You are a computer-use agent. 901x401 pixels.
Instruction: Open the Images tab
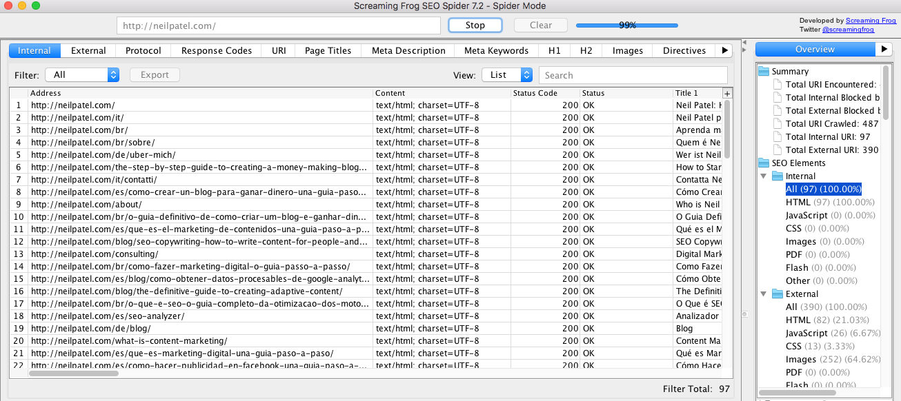628,50
